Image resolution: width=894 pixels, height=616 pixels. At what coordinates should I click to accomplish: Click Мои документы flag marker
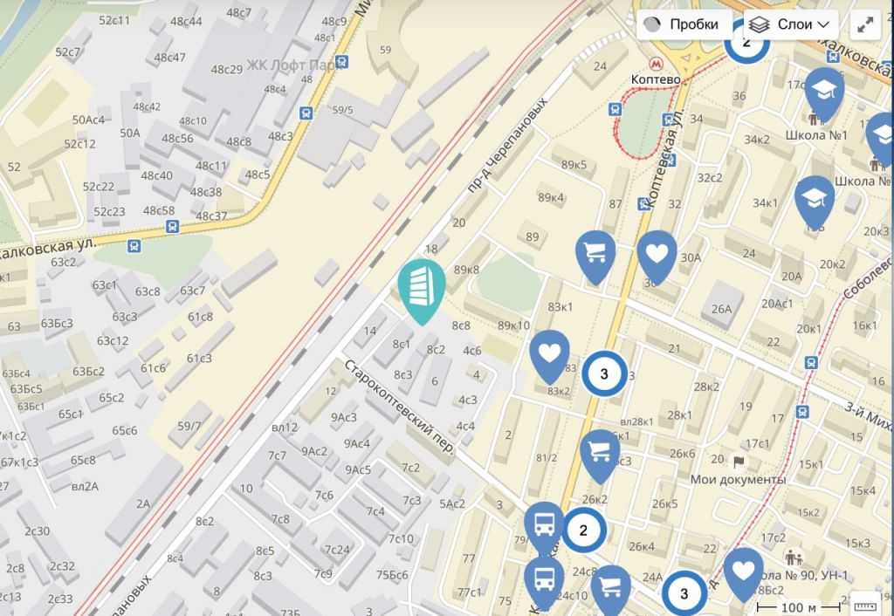pyautogui.click(x=739, y=462)
